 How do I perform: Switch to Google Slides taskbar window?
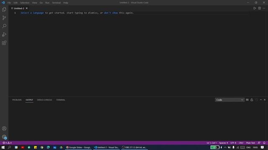pyautogui.click(x=79, y=147)
